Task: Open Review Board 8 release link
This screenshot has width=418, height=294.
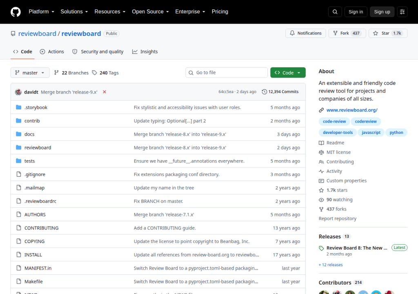Action: coord(357,248)
